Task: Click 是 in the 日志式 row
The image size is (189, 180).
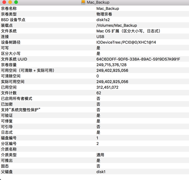Action: click(x=98, y=133)
